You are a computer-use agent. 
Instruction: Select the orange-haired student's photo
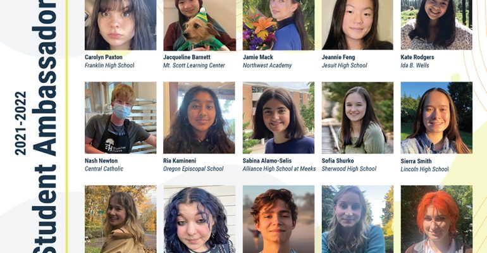click(436, 219)
